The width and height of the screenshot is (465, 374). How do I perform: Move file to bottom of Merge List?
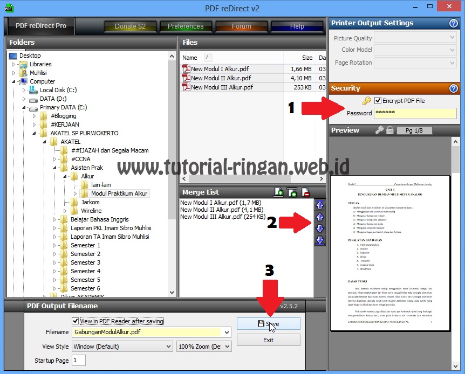[x=319, y=239]
